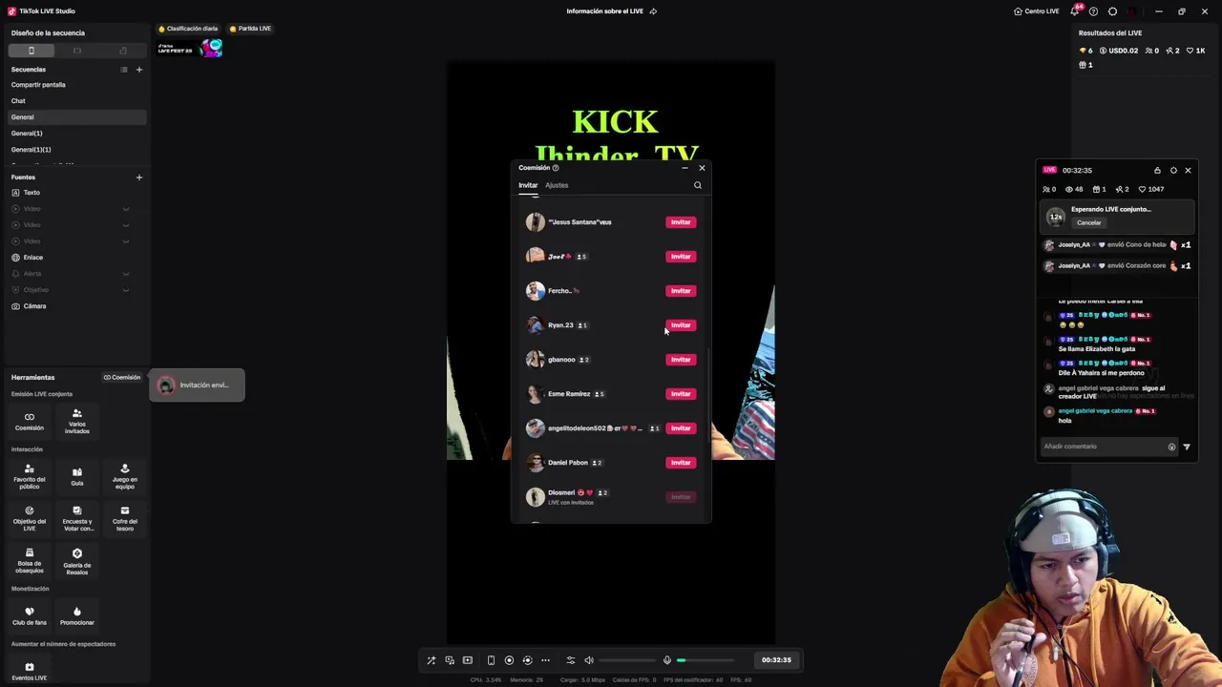Viewport: 1222px width, 687px height.
Task: Open notifications bell with 64 badge
Action: point(1075,11)
